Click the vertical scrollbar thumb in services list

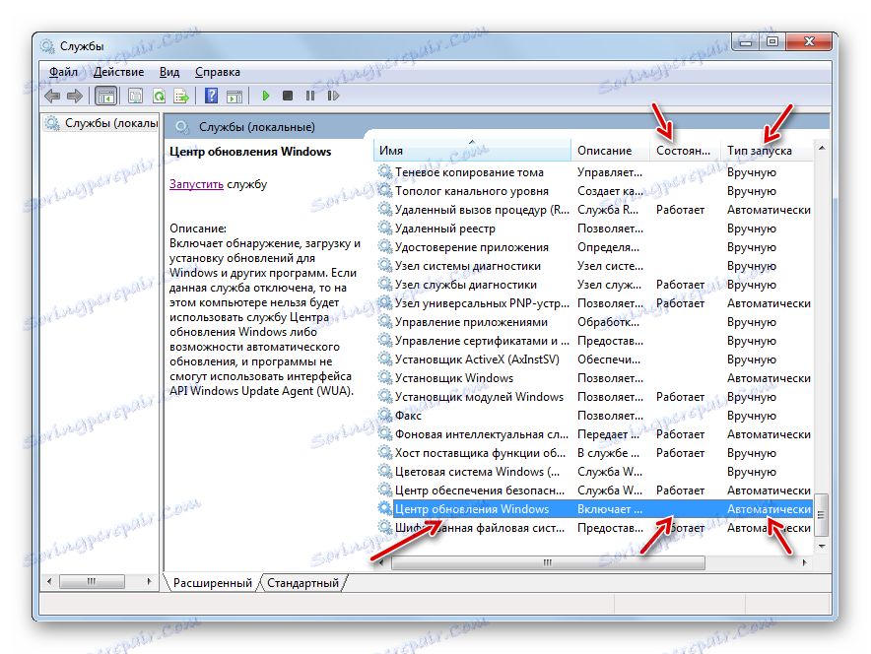coord(822,515)
